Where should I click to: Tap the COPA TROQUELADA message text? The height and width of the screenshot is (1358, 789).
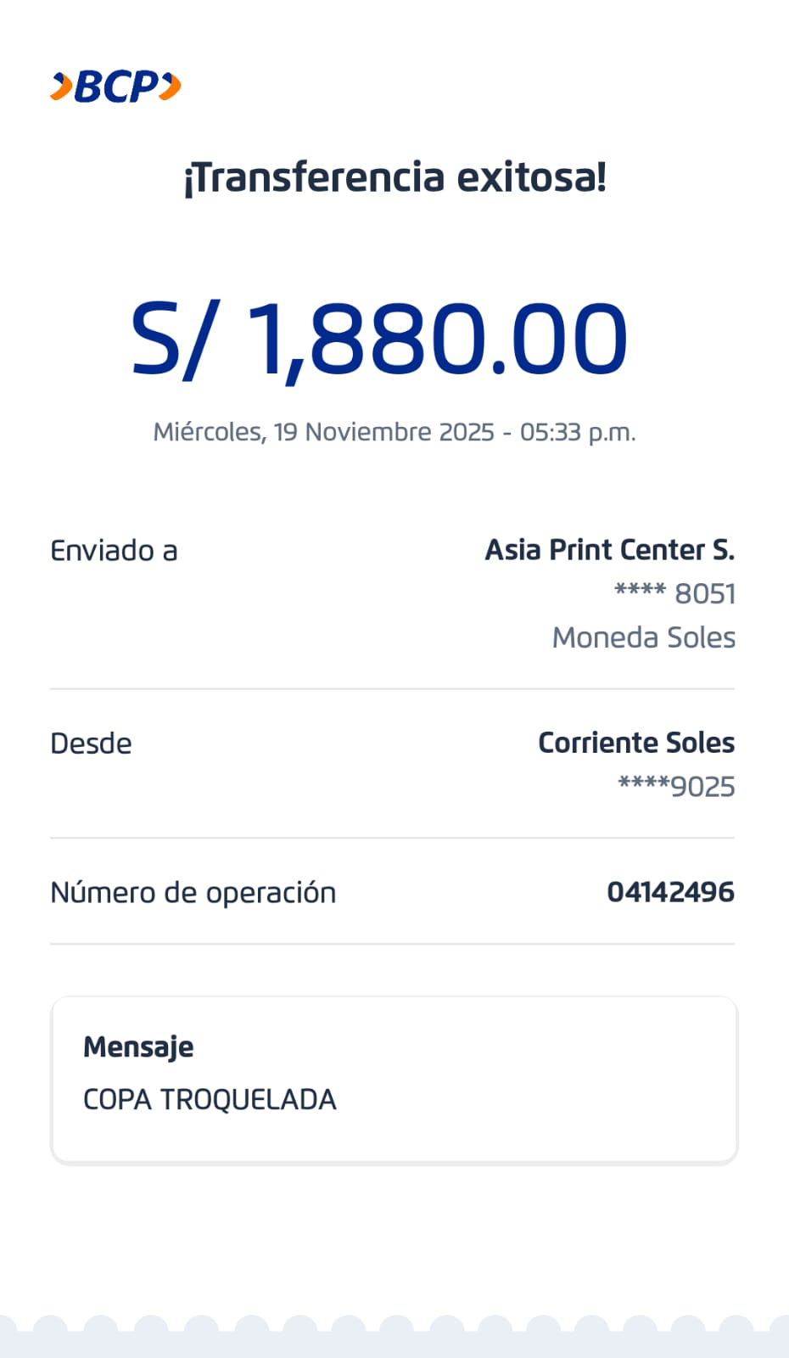tap(210, 1100)
